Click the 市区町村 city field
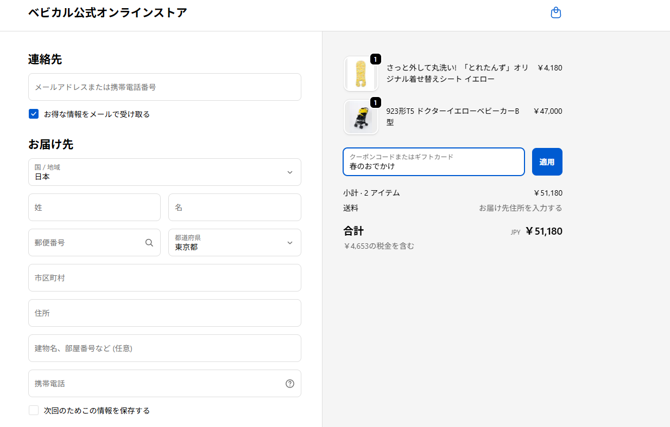The height and width of the screenshot is (427, 670). click(165, 278)
